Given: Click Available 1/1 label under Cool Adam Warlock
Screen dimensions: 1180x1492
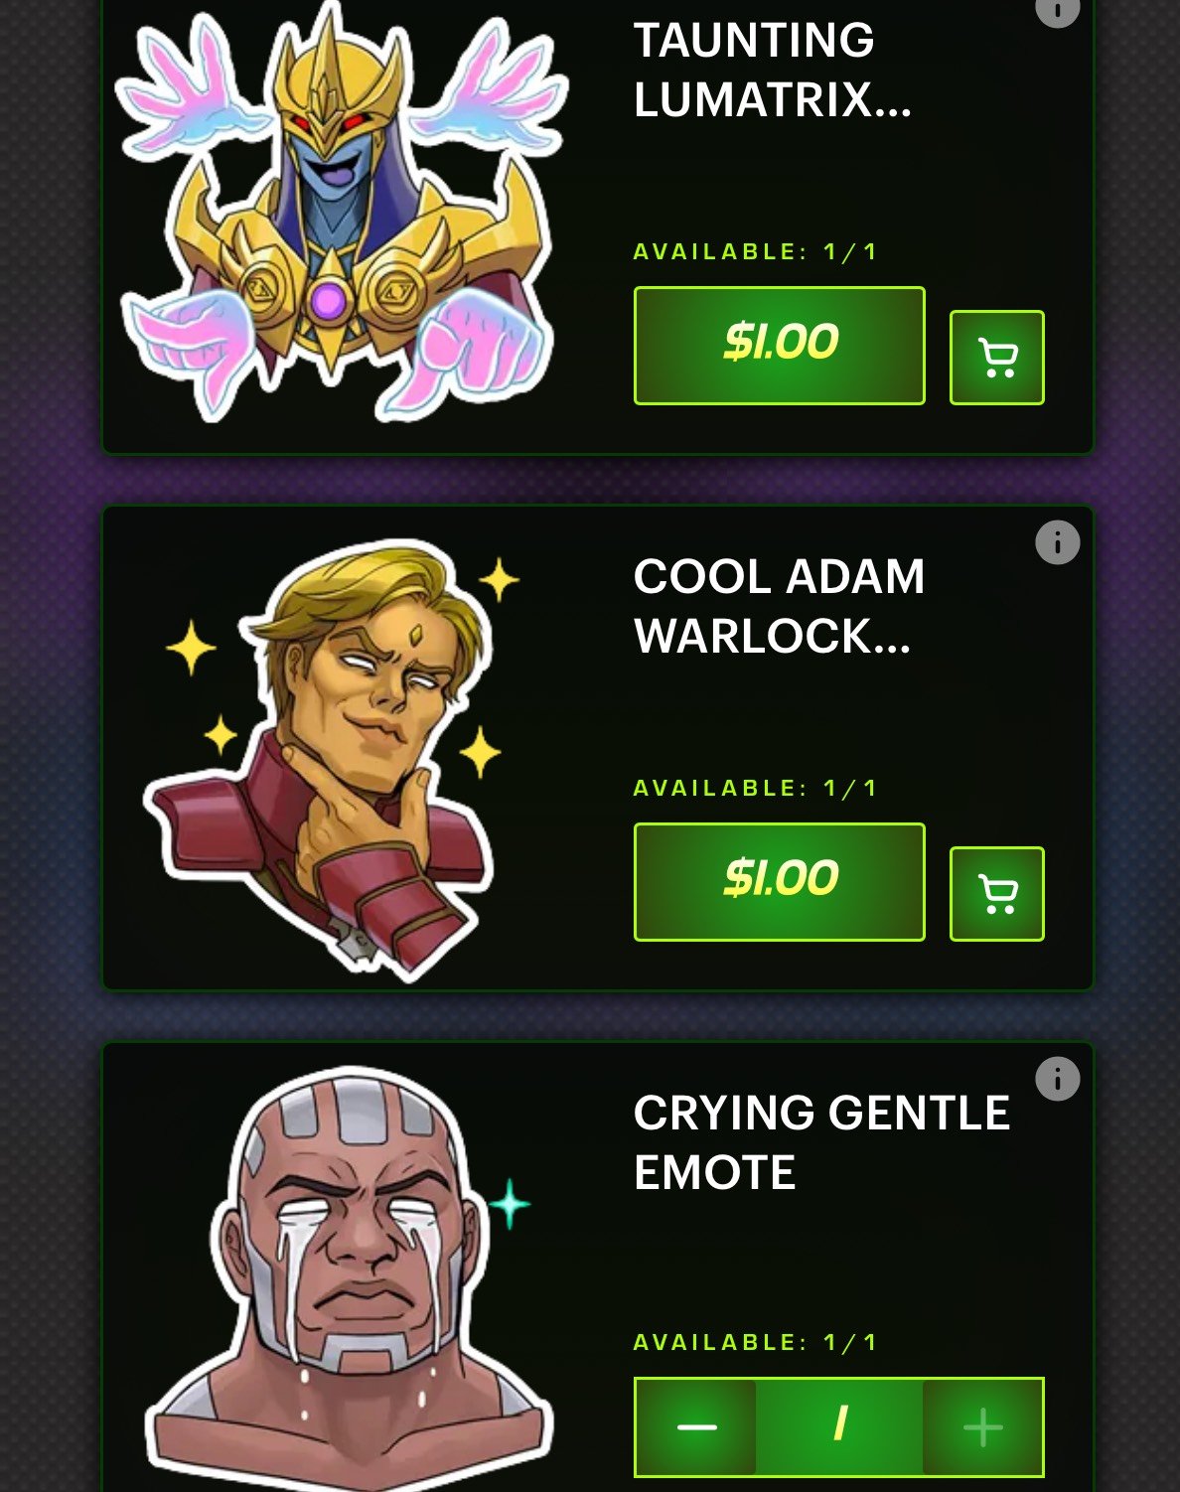Looking at the screenshot, I should (756, 788).
